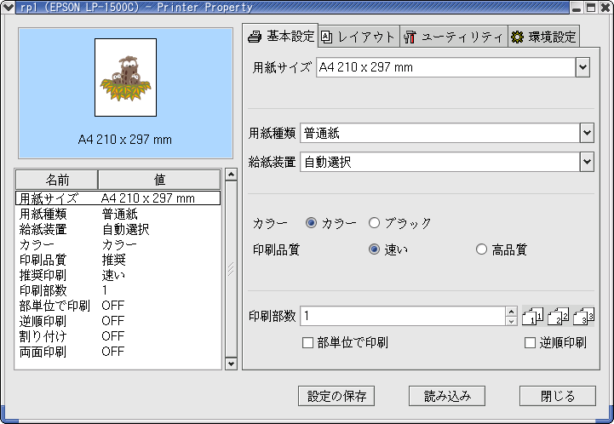
Task: Click the two-copies page icon
Action: tap(558, 317)
